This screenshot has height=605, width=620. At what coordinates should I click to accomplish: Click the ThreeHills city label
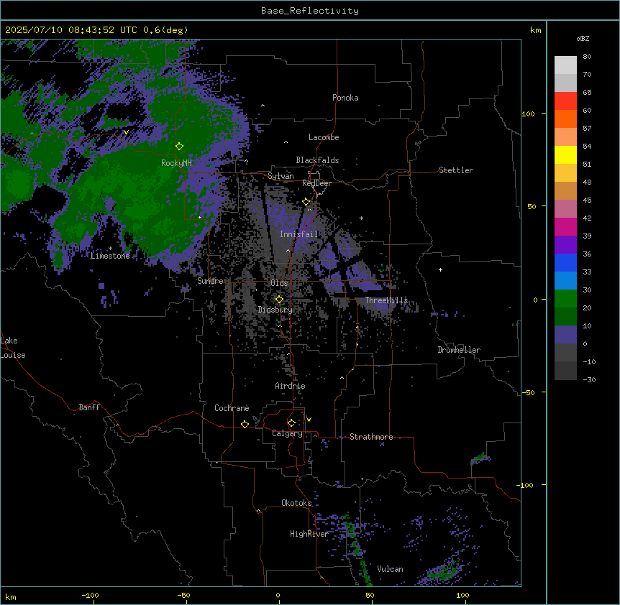pos(386,300)
